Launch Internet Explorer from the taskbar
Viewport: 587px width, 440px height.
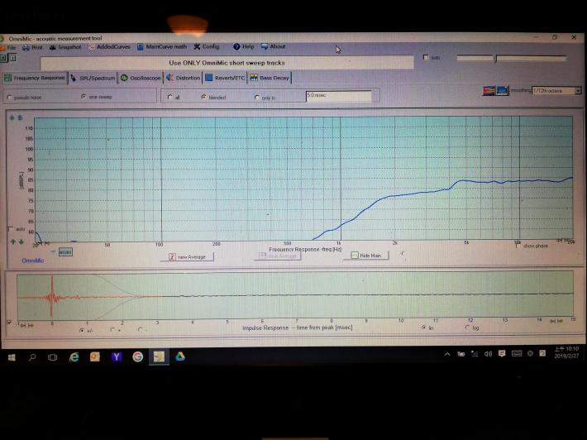(x=74, y=357)
